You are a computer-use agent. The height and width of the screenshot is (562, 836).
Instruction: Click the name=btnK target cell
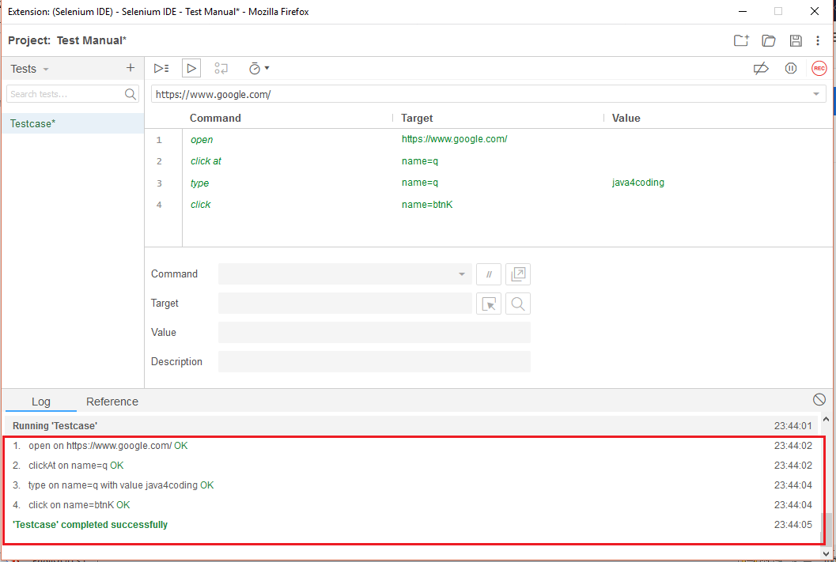click(427, 205)
